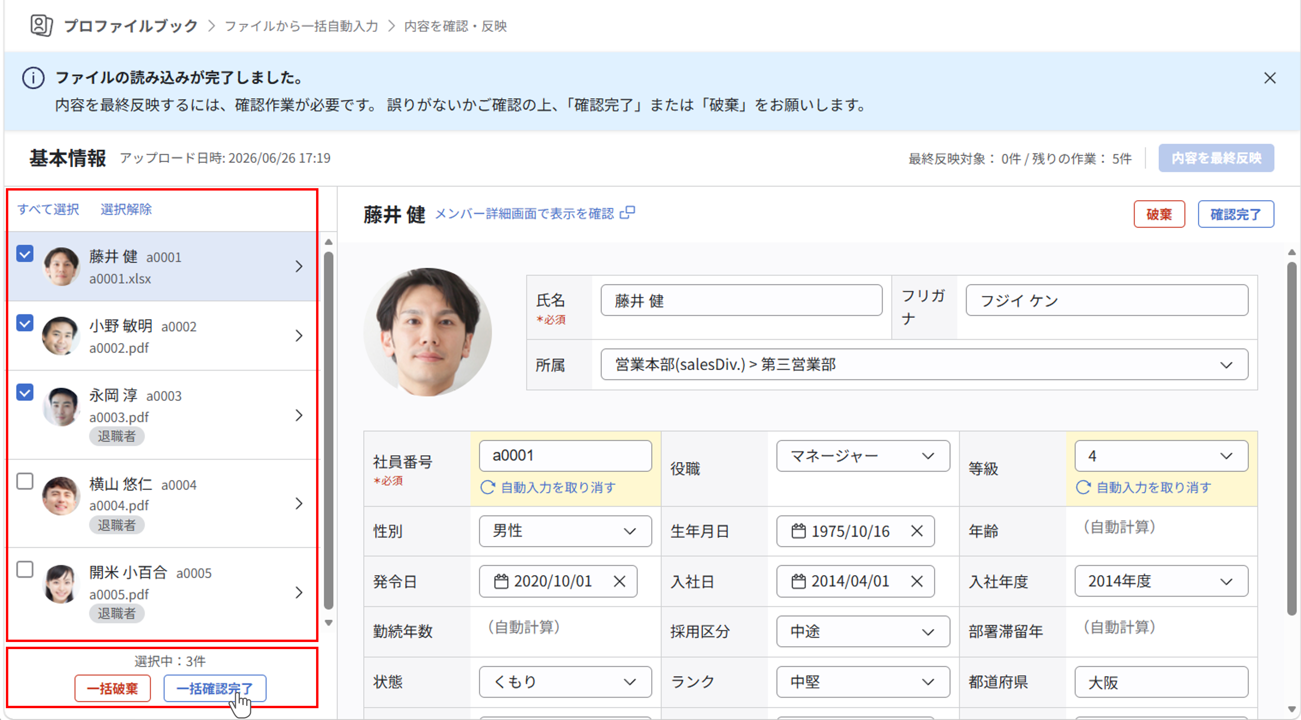Click the 確認完了 button

pyautogui.click(x=1236, y=214)
